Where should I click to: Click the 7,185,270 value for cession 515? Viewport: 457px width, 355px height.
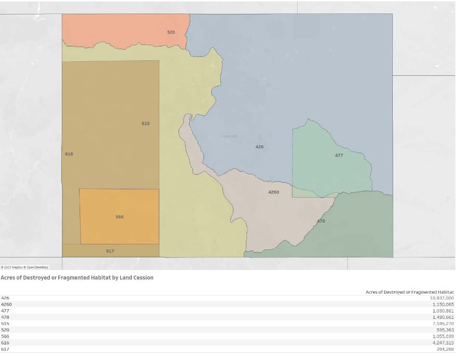[x=443, y=324]
